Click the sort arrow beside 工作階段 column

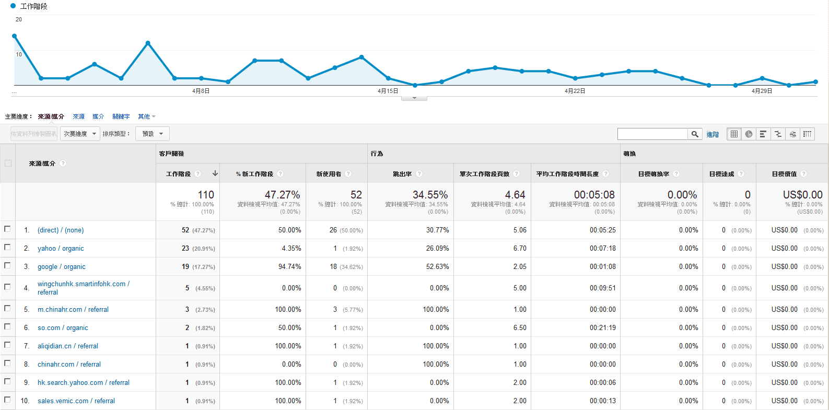click(215, 173)
